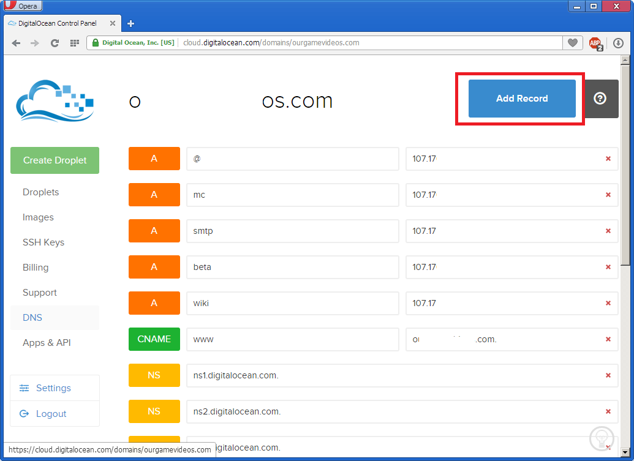The image size is (634, 461).
Task: Open Images in the sidebar
Action: [38, 217]
